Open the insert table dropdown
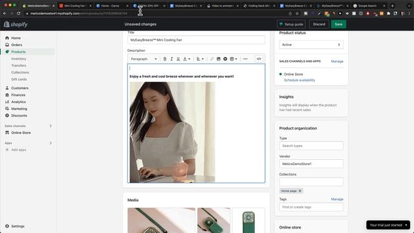This screenshot has width=414, height=233. [234, 59]
